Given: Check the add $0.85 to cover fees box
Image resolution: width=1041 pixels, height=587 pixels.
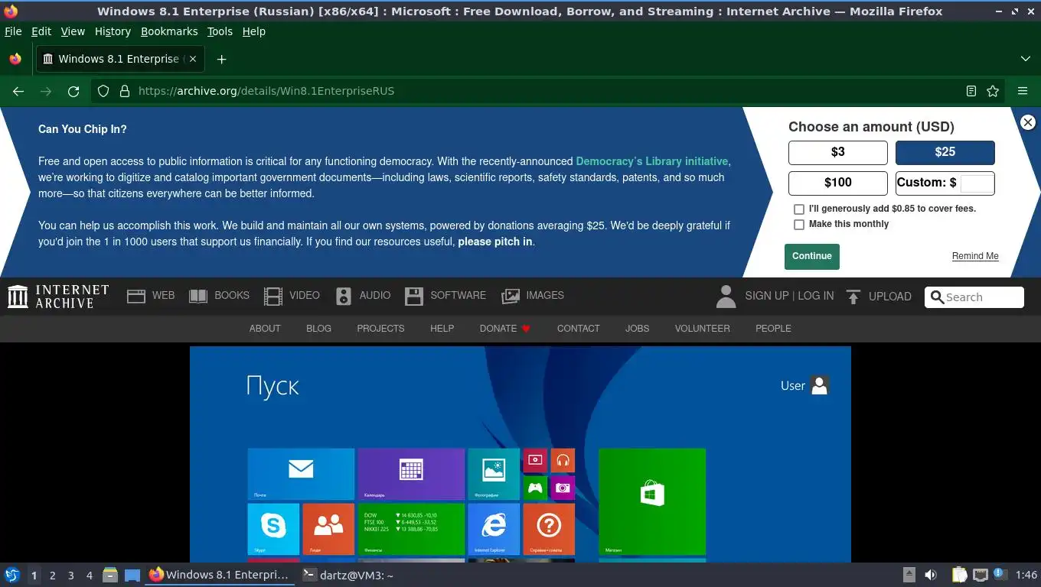Looking at the screenshot, I should coord(799,209).
